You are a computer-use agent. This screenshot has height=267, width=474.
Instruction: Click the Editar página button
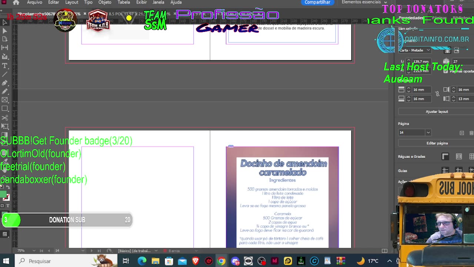(437, 143)
